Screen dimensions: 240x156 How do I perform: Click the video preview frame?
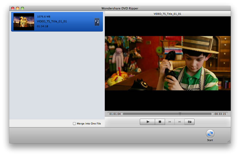[168, 63]
